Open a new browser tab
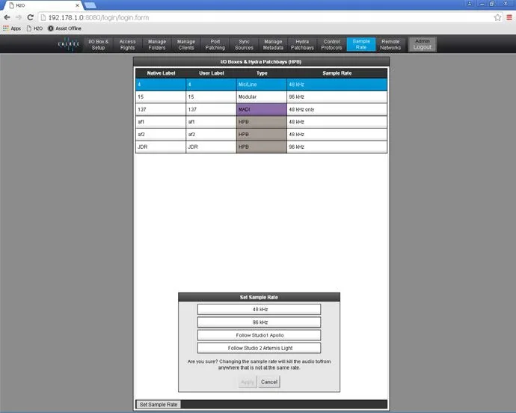This screenshot has width=516, height=413. [90, 5]
